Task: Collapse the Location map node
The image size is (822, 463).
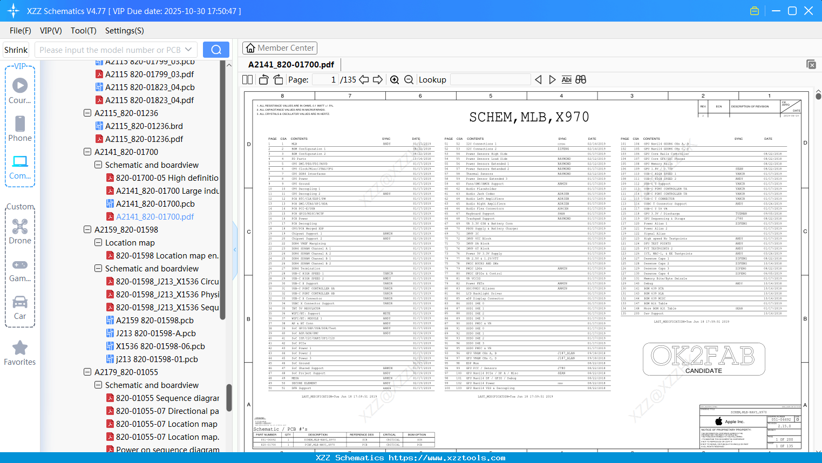Action: 98,243
